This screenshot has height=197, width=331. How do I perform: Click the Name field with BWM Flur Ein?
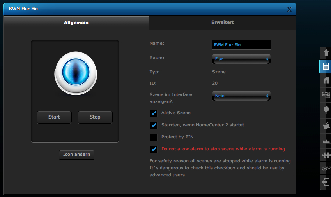(241, 45)
